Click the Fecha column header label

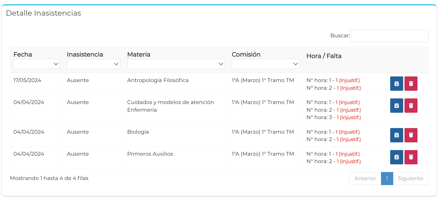pos(23,54)
